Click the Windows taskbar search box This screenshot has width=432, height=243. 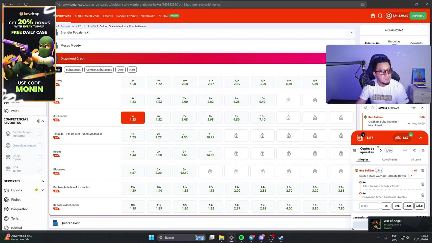182,238
